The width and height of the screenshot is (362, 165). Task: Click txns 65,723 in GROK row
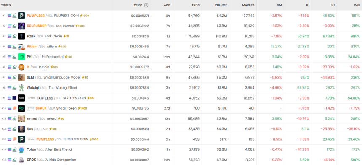click(x=194, y=160)
